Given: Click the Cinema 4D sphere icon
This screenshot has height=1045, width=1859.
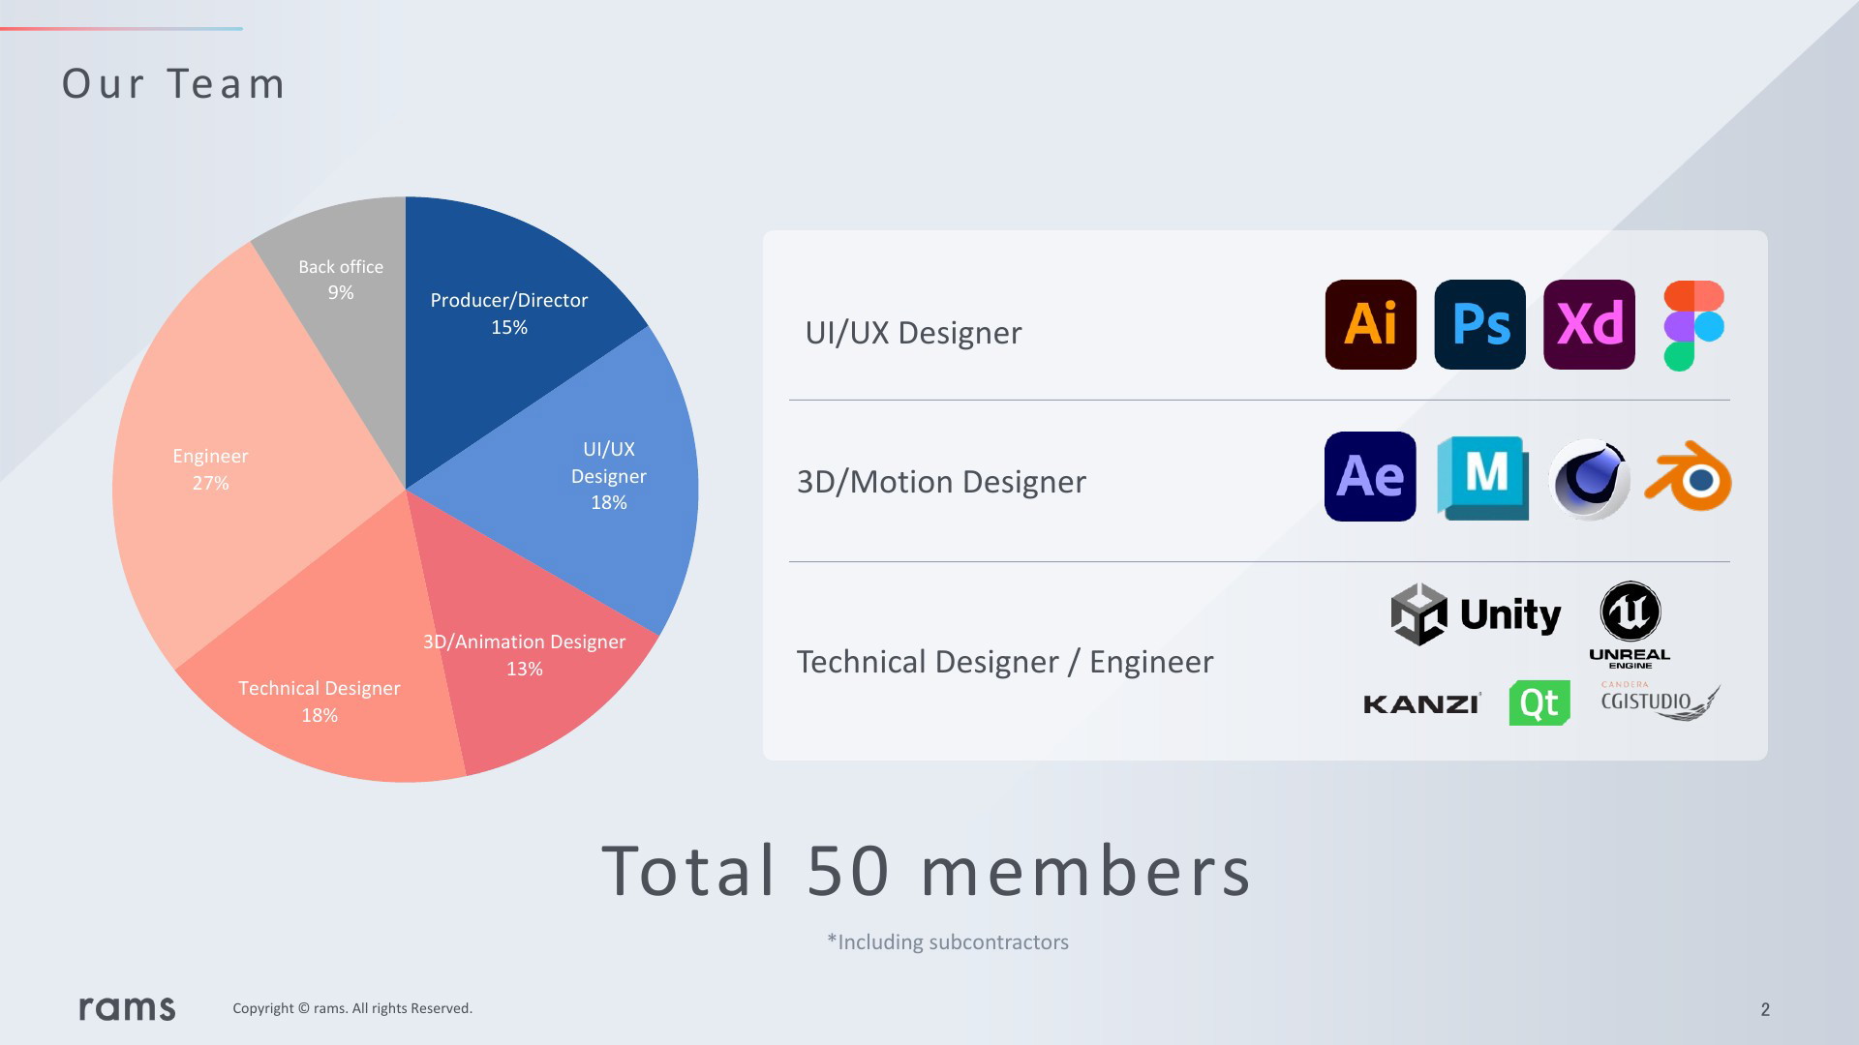Looking at the screenshot, I should click(x=1590, y=480).
